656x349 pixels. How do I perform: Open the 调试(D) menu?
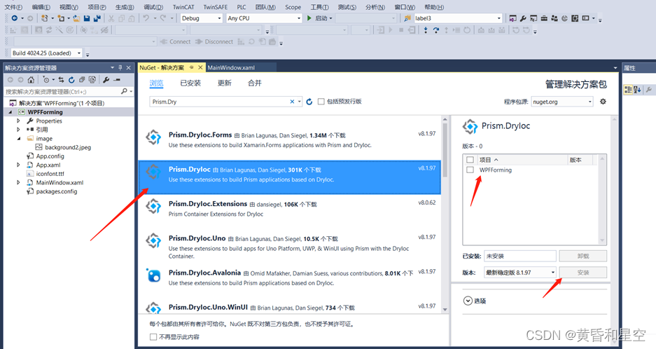(x=153, y=7)
